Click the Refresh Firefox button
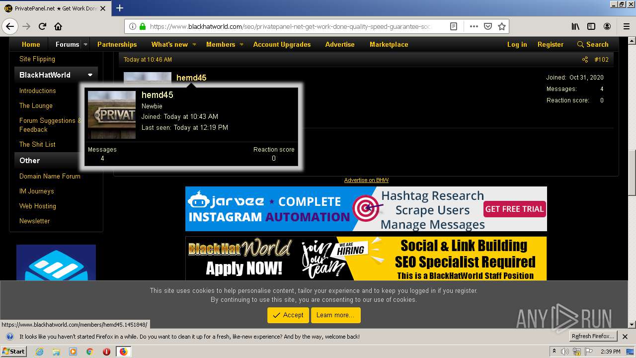Screen dimensions: 636x358 click(593, 337)
